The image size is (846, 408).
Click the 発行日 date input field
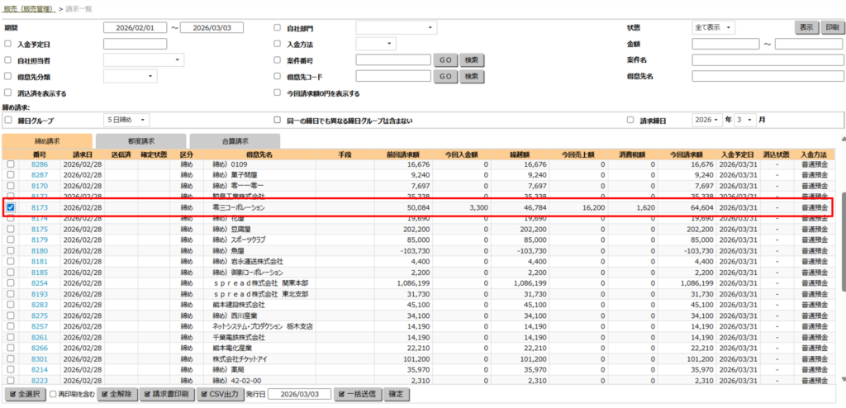click(299, 395)
